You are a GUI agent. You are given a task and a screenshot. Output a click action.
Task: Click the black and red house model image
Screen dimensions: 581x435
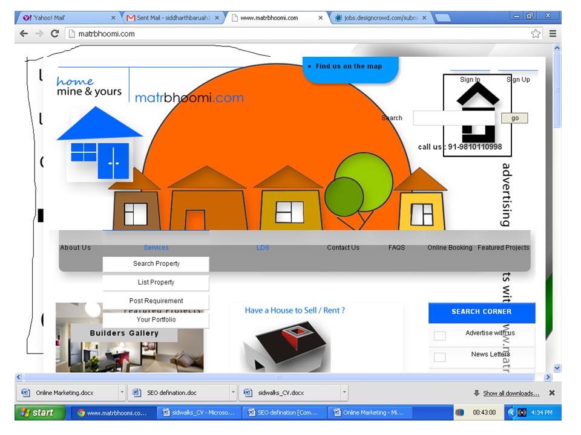pos(285,346)
